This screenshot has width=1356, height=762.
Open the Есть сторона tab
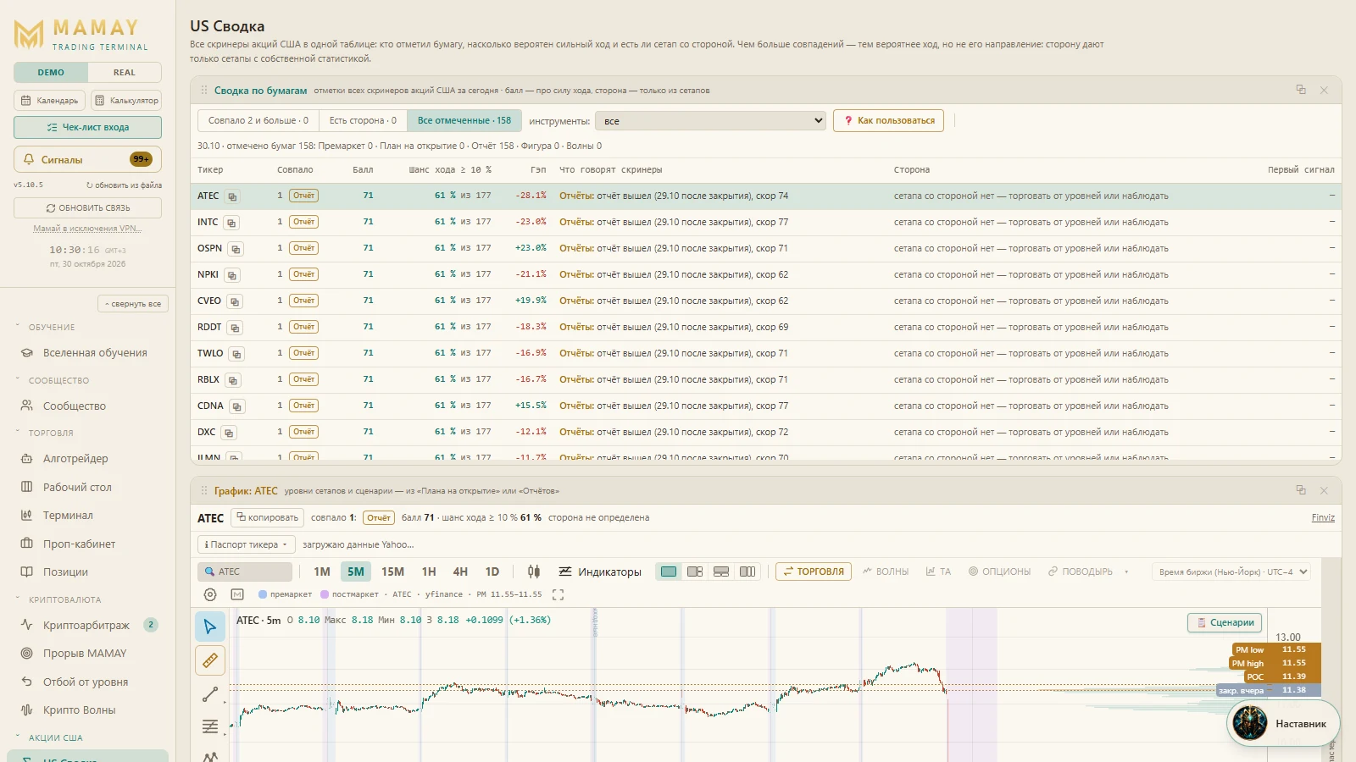363,120
